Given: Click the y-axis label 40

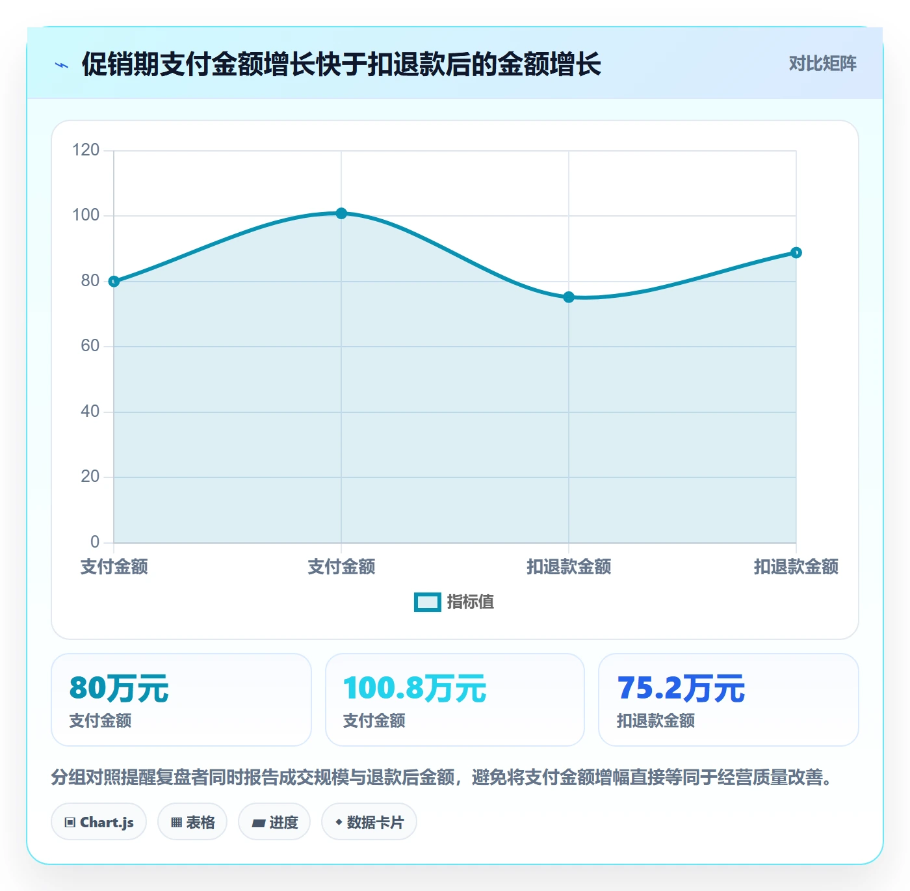Looking at the screenshot, I should click(x=90, y=412).
